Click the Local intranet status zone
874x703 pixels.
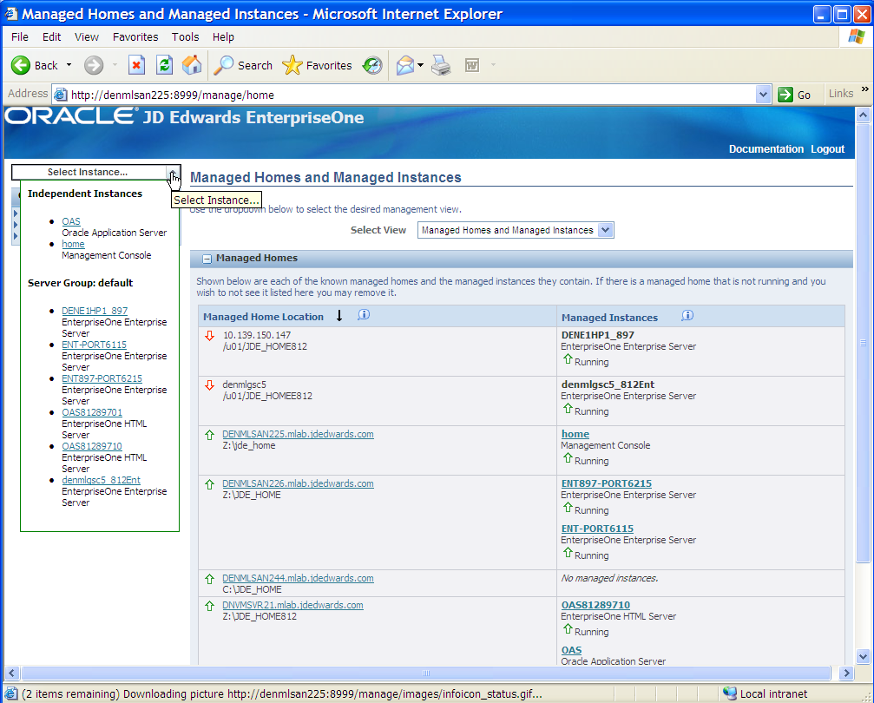pyautogui.click(x=766, y=694)
